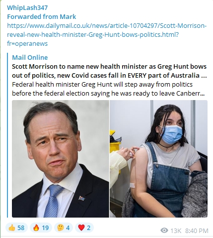The image size is (213, 238).
Task: Open the photo of man in suit
Action: tap(61, 159)
